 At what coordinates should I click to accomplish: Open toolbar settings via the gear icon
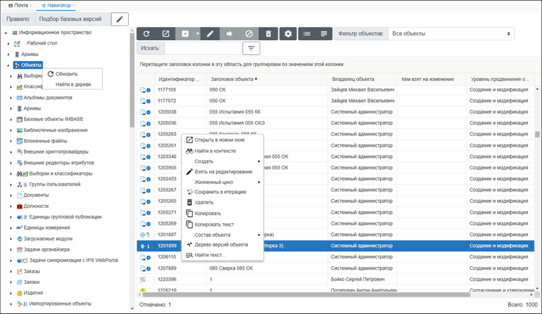pos(287,33)
